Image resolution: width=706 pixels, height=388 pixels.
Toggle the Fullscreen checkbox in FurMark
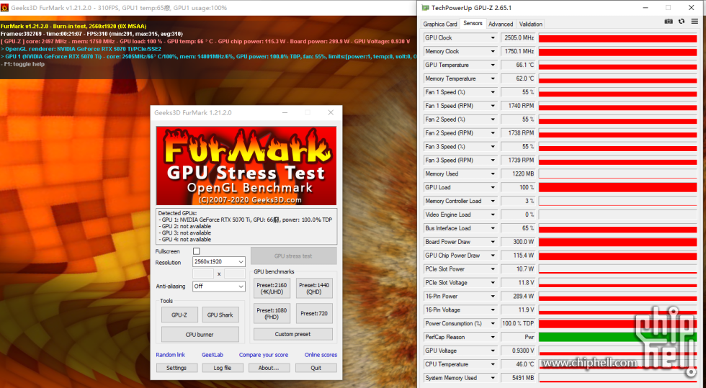196,251
